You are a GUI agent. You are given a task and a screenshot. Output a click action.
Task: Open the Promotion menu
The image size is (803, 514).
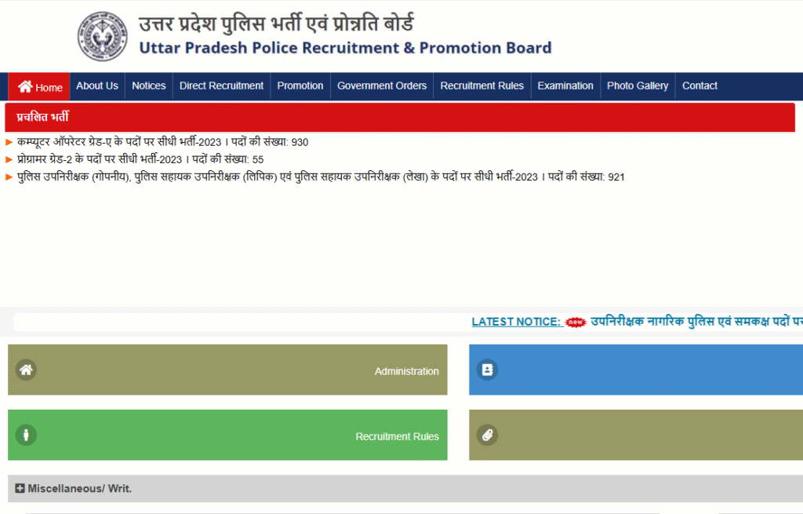tap(300, 86)
